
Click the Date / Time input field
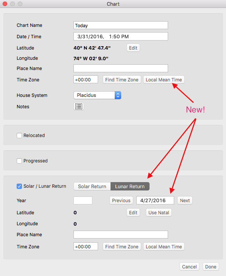pos(121,36)
